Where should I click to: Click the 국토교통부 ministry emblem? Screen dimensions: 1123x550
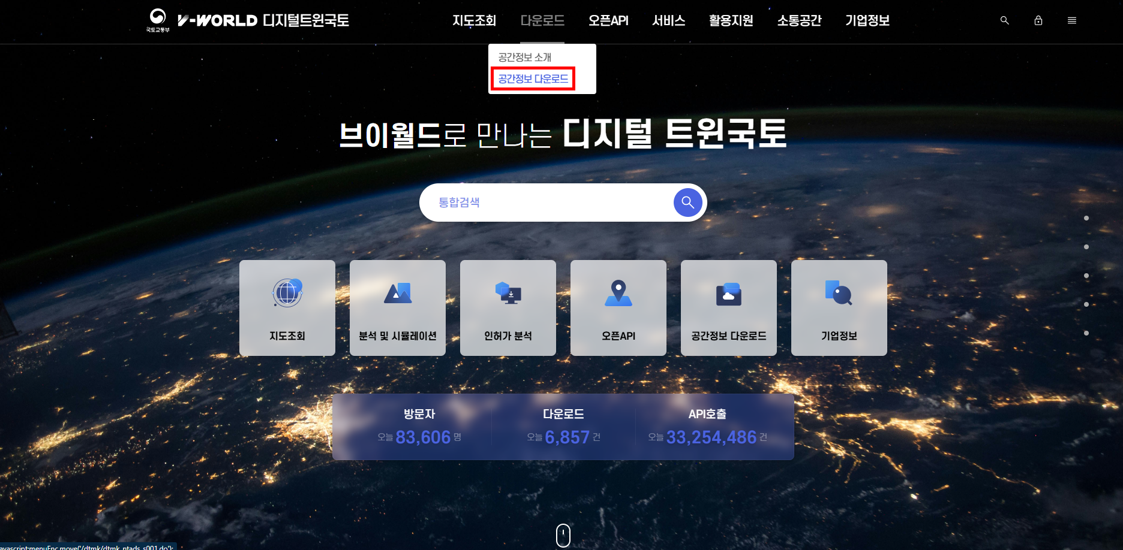(158, 20)
